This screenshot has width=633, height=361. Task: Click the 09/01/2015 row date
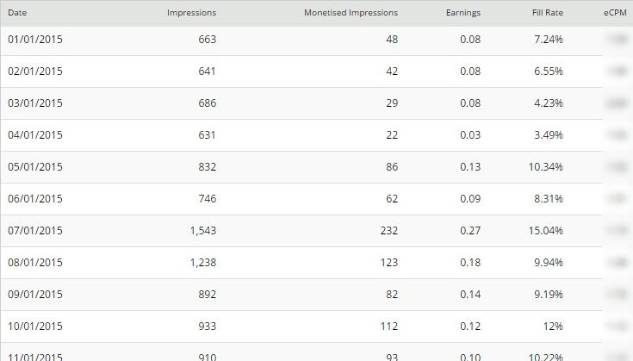pyautogui.click(x=35, y=295)
